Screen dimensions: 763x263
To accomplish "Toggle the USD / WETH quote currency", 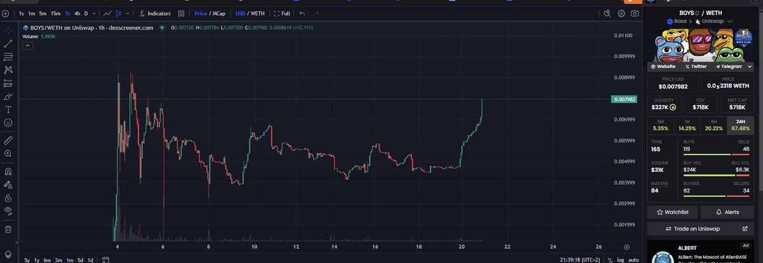I will [x=250, y=13].
